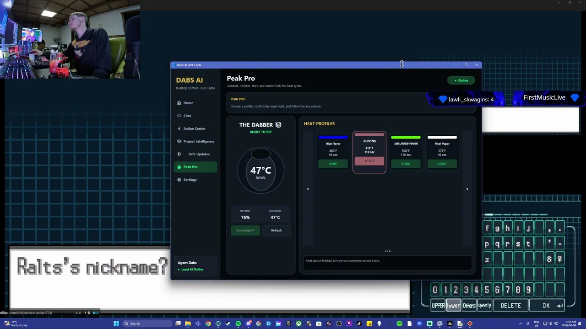Pick the white Most Vapor color bar
This screenshot has width=586, height=329.
coord(442,137)
